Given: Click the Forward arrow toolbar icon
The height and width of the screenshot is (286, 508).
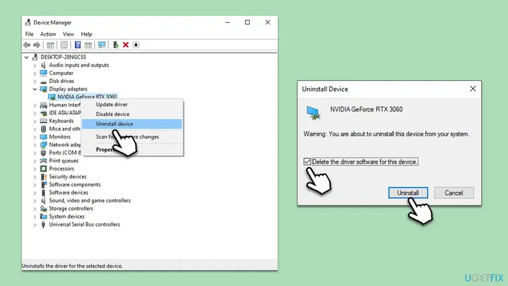Looking at the screenshot, I should pyautogui.click(x=37, y=45).
